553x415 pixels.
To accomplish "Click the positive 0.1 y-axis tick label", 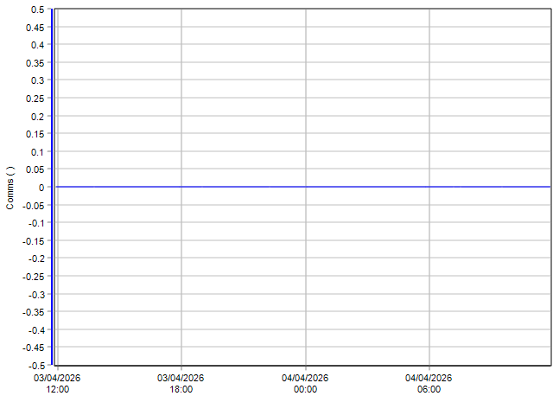I will (37, 152).
